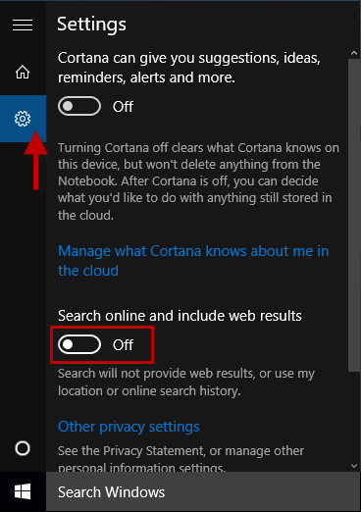Open the hamburger menu
Screen dimensions: 361x512
(x=23, y=26)
